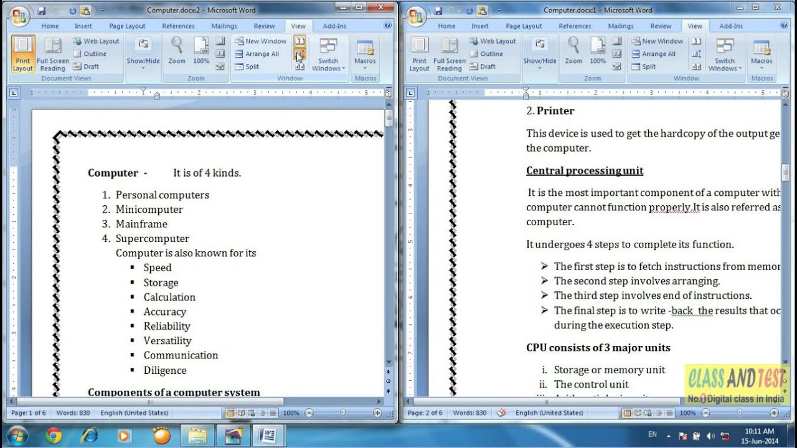The width and height of the screenshot is (797, 448).
Task: Open Full Screen Reading in left window
Action: click(x=53, y=54)
